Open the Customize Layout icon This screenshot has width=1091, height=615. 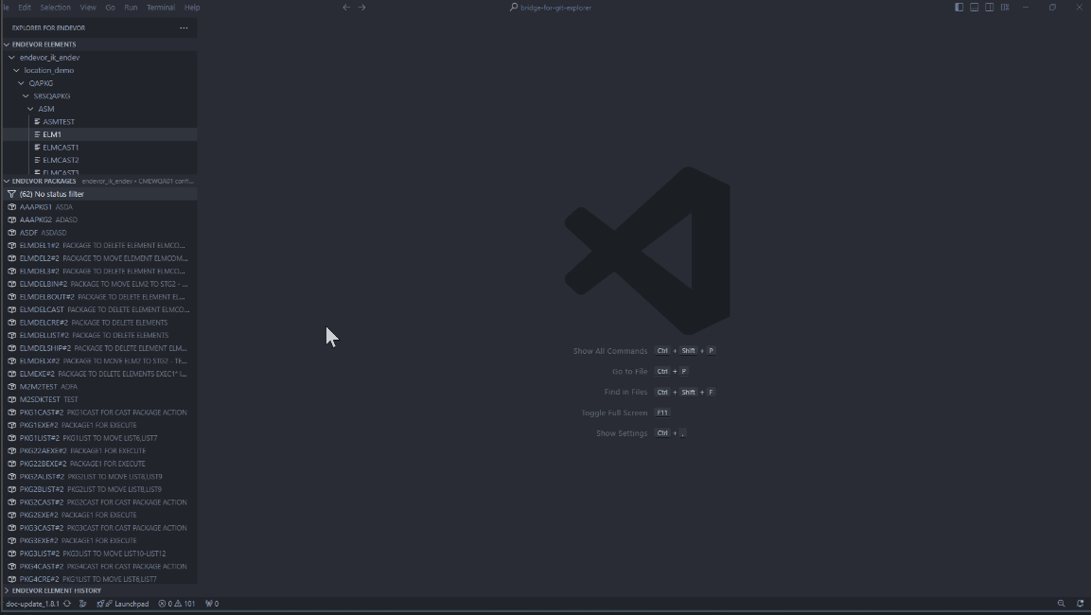pyautogui.click(x=1005, y=8)
